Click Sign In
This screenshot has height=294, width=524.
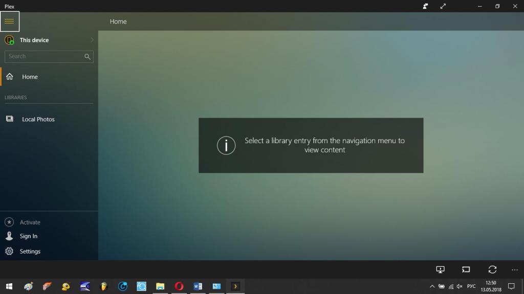coord(29,236)
